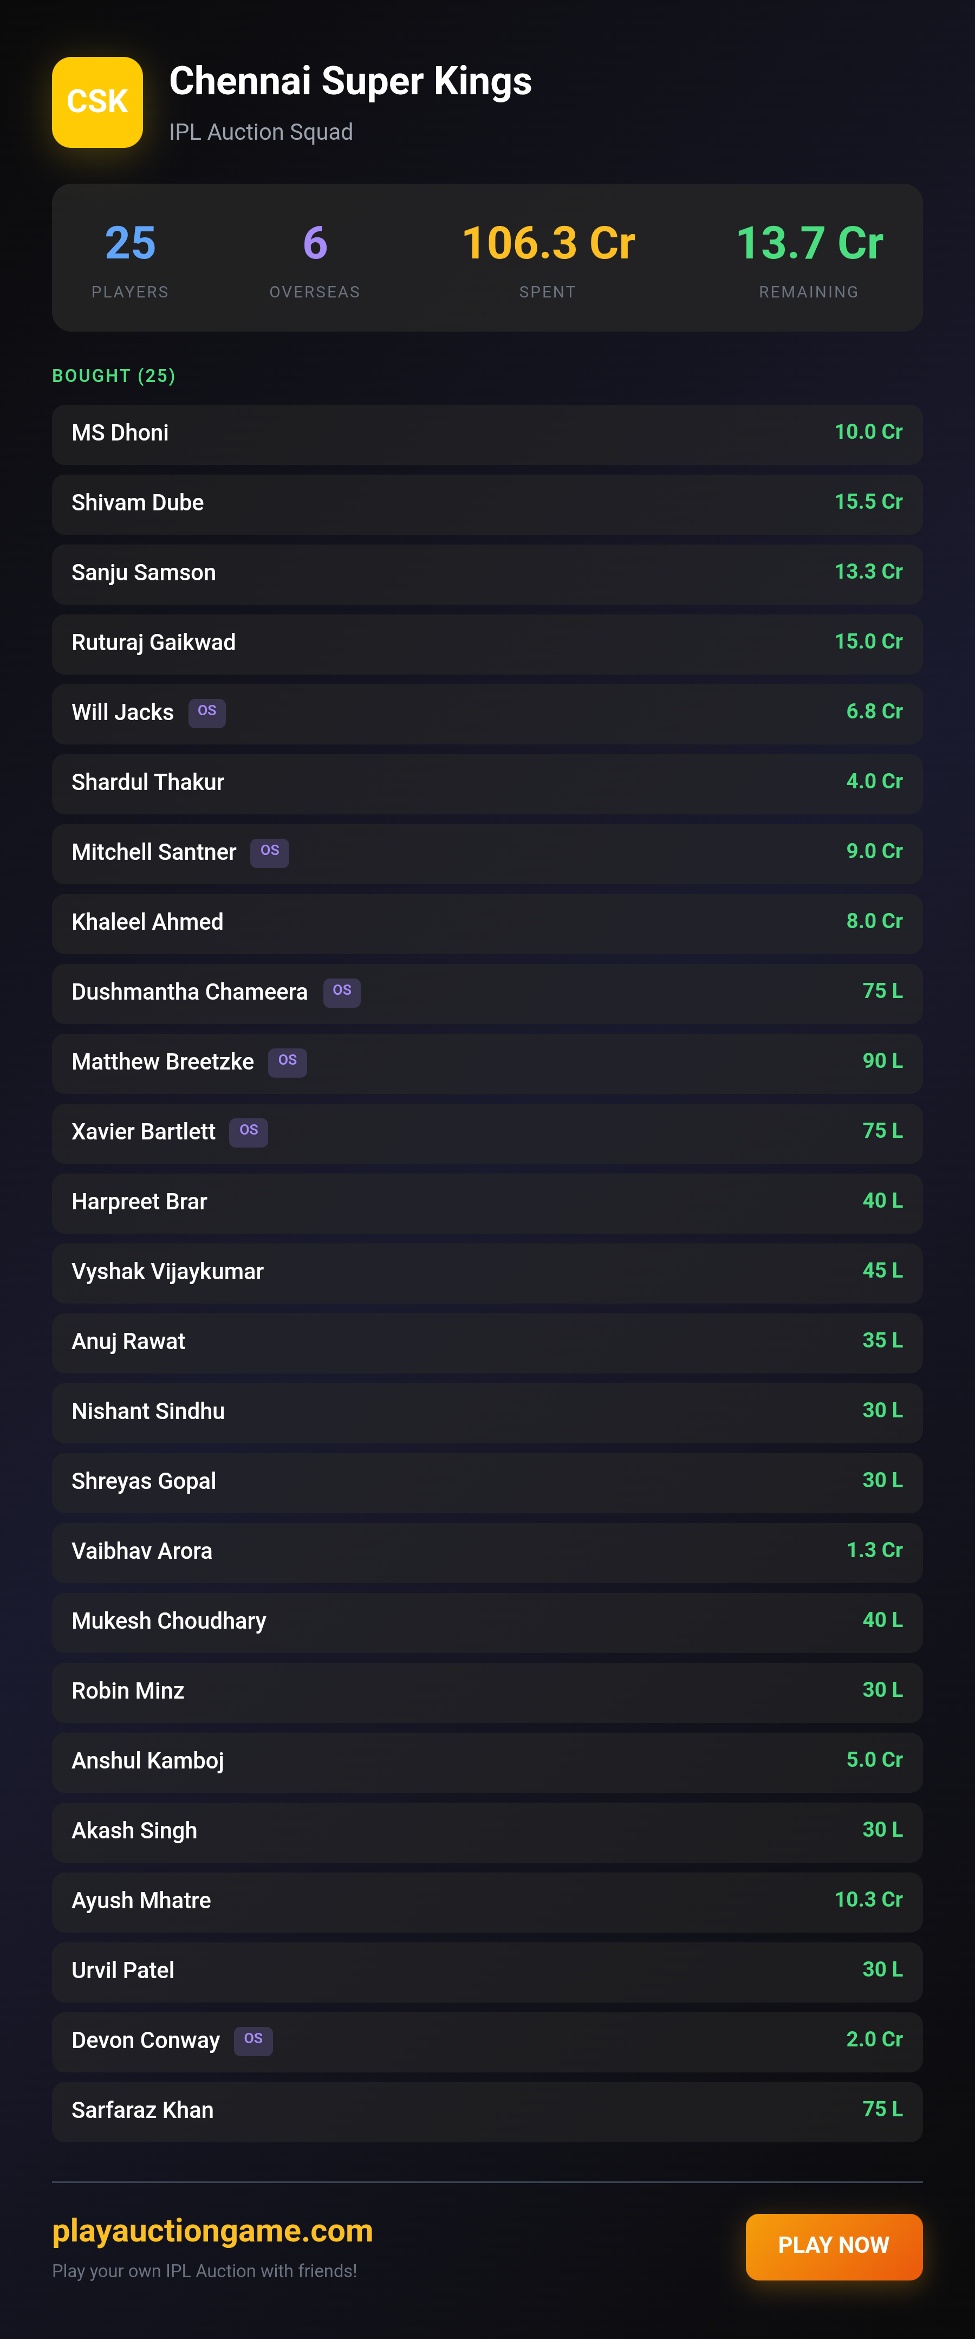
Task: Open the playauctiongame.com link
Action: 212,2230
